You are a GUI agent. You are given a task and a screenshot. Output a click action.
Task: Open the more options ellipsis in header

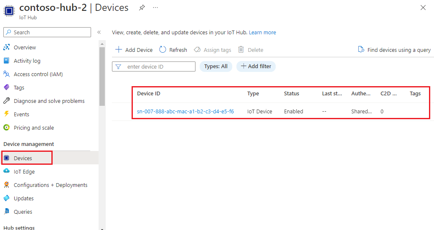pos(155,8)
